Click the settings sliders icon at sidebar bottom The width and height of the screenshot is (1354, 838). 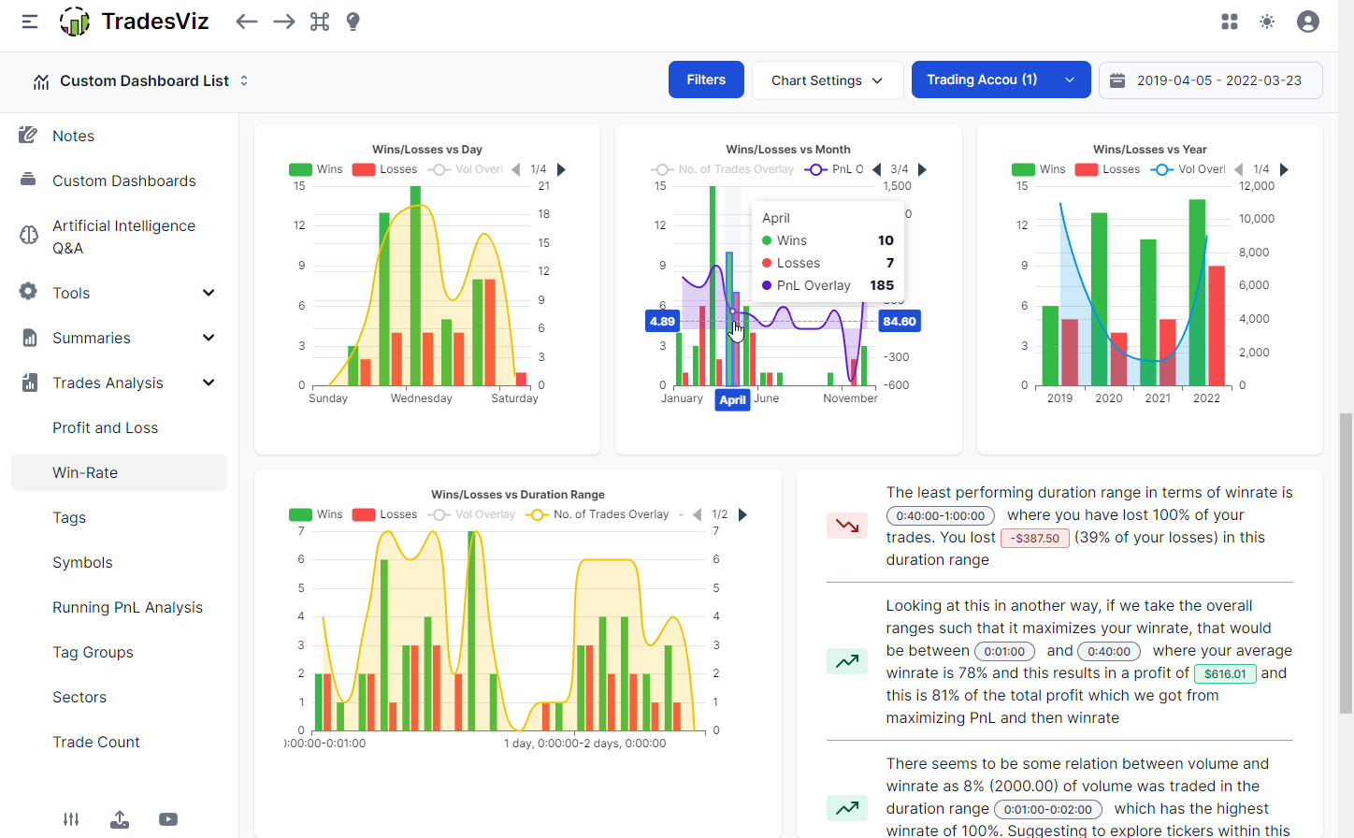click(71, 819)
